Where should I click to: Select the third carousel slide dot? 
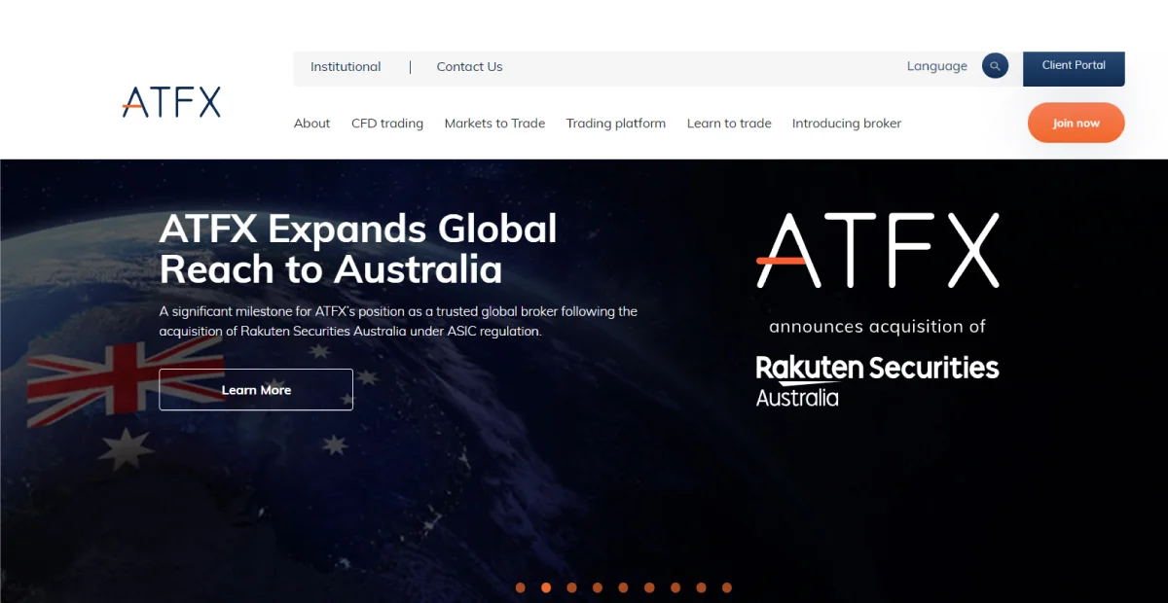point(572,587)
